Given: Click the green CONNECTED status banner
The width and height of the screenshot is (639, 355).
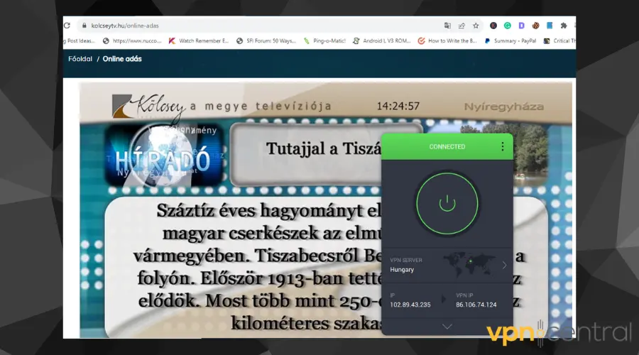Looking at the screenshot, I should (x=447, y=147).
